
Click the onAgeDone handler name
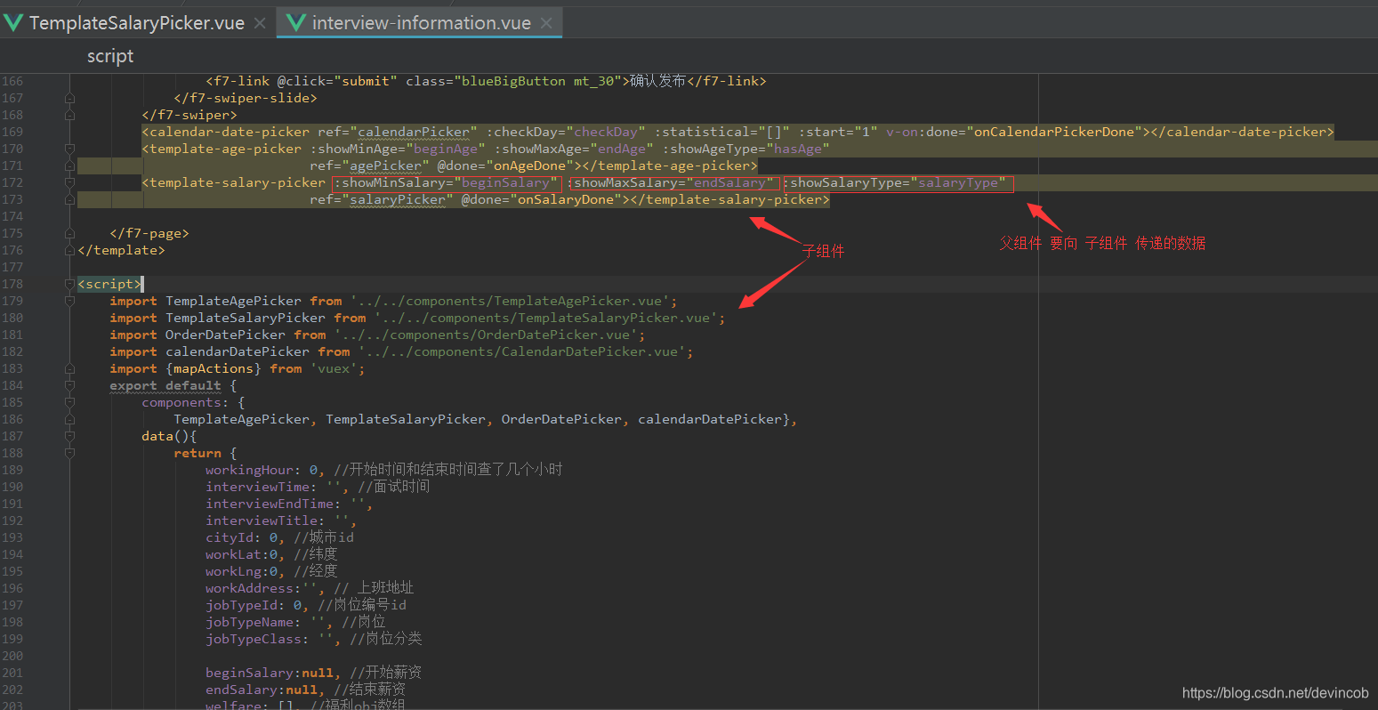tap(529, 165)
